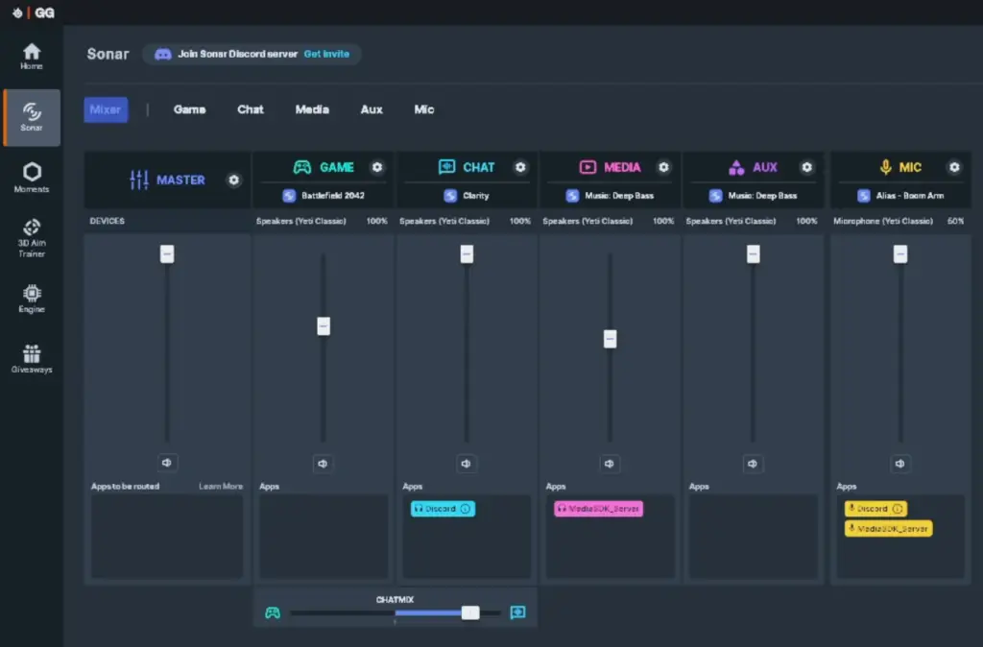The width and height of the screenshot is (983, 647).
Task: Mute the Chat channel
Action: (466, 464)
